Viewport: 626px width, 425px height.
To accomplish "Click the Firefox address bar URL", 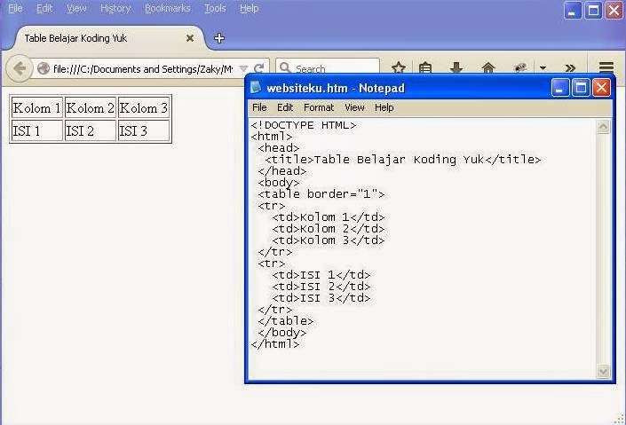I will coord(143,69).
